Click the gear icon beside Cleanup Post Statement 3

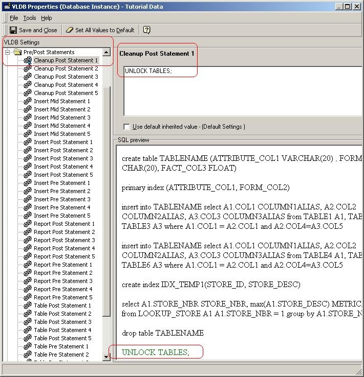point(28,77)
